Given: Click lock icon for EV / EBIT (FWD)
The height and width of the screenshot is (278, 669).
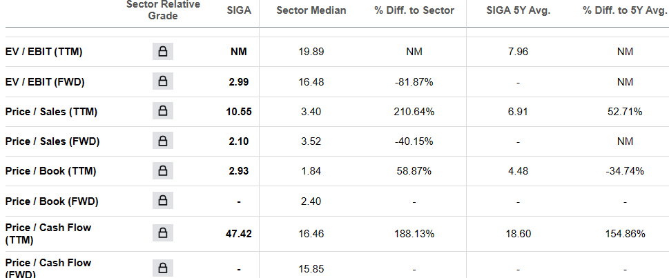Looking at the screenshot, I should [163, 82].
